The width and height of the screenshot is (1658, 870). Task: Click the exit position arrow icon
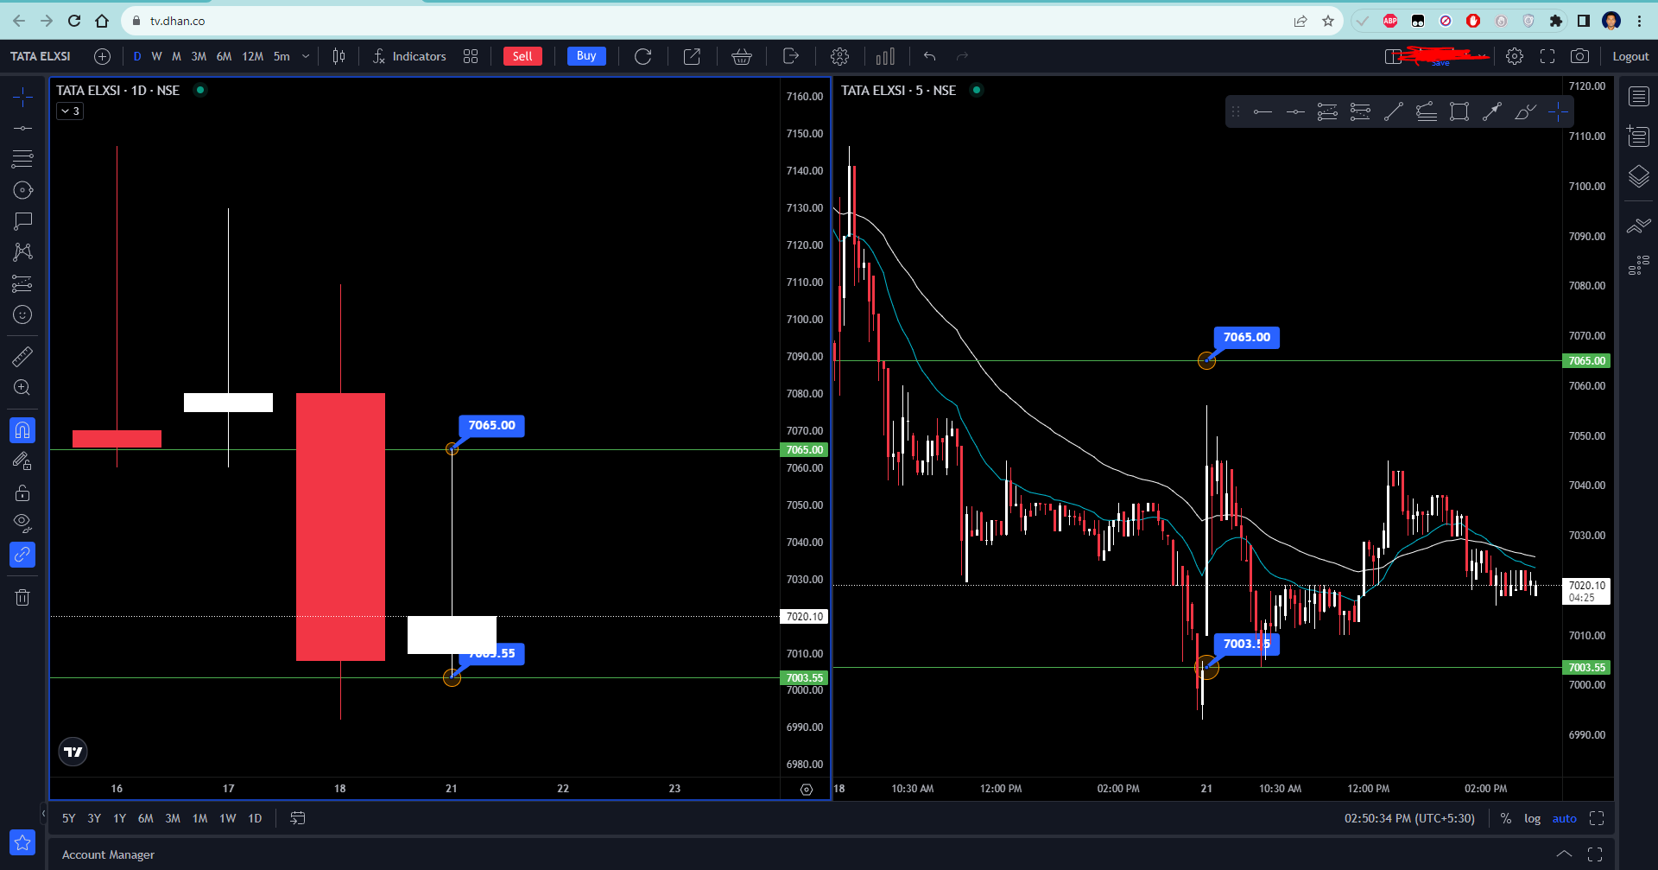click(790, 56)
